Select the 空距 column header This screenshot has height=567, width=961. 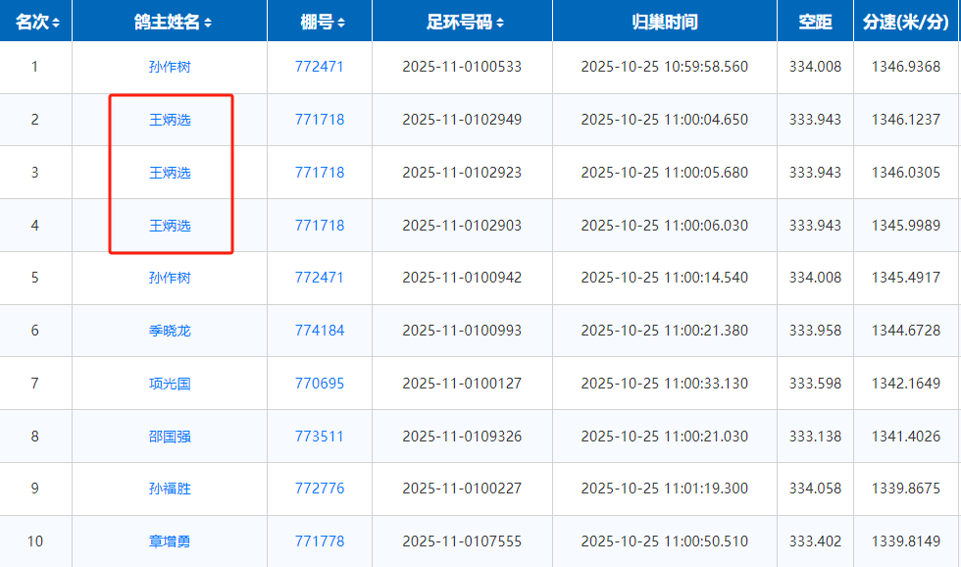pyautogui.click(x=815, y=22)
